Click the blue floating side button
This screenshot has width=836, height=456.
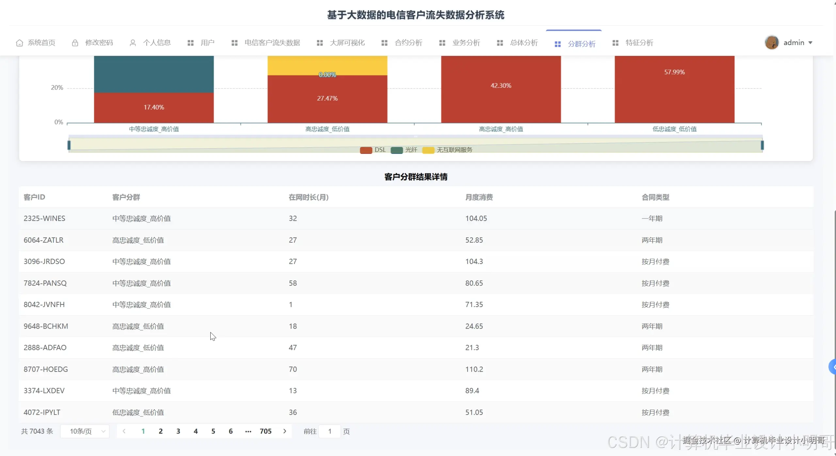coord(832,367)
